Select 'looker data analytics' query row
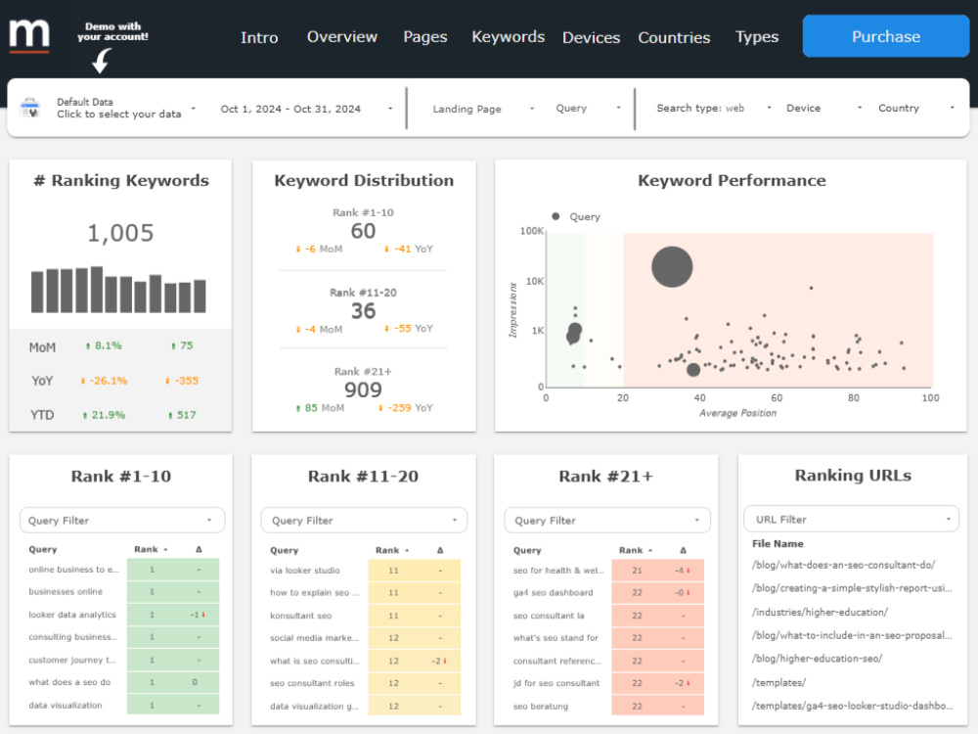 [x=123, y=615]
